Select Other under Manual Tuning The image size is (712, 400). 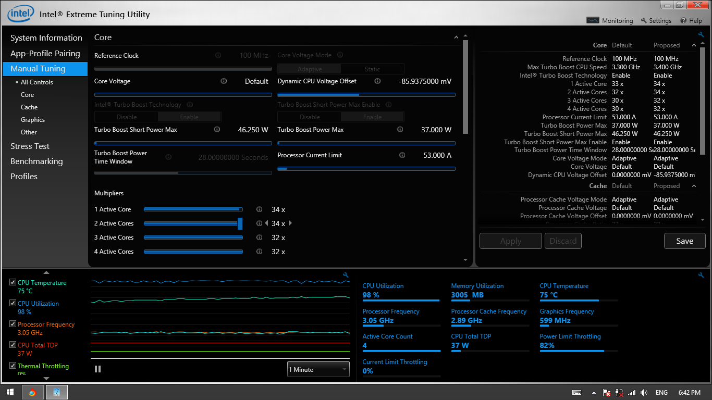pyautogui.click(x=29, y=132)
